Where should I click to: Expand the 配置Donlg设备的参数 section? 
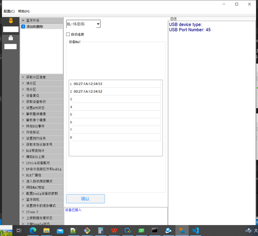[x=42, y=193]
